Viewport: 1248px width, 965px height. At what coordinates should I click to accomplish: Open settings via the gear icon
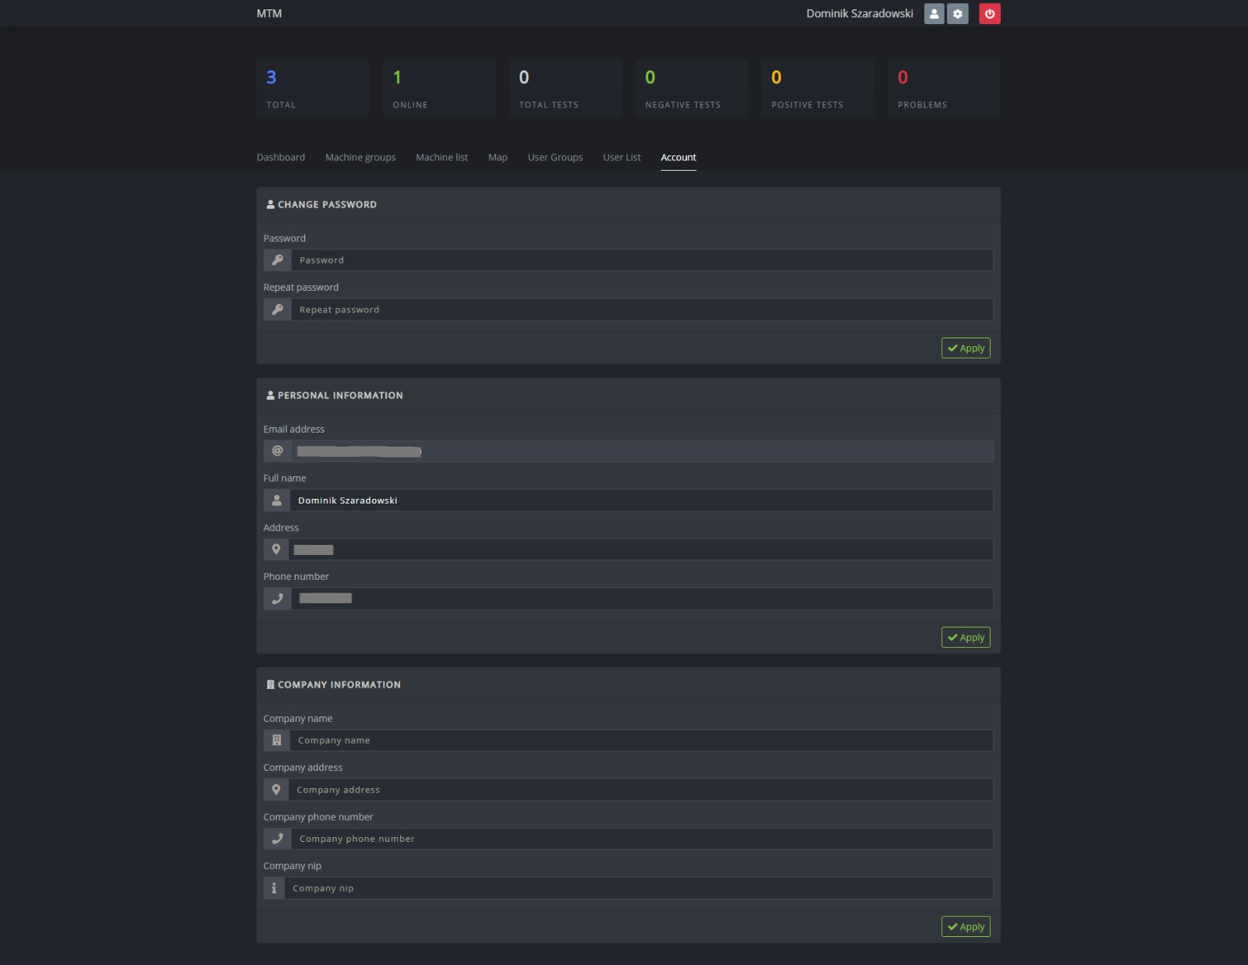click(957, 14)
